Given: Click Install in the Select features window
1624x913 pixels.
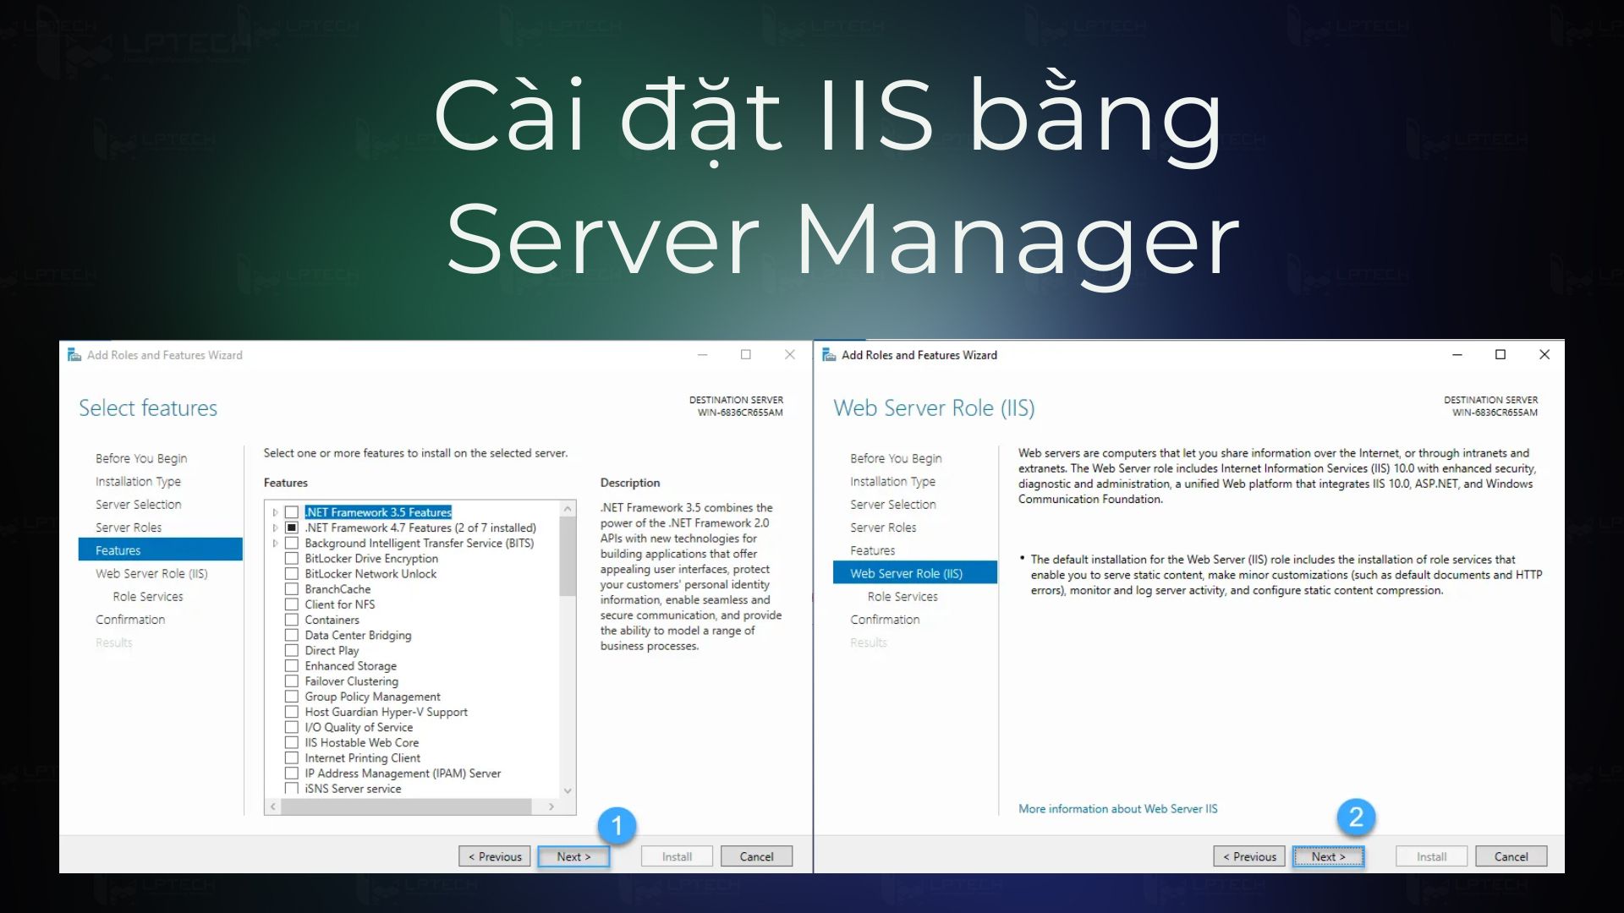Looking at the screenshot, I should point(677,856).
